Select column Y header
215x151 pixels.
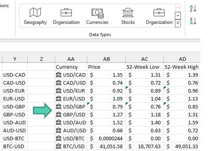click(15, 59)
